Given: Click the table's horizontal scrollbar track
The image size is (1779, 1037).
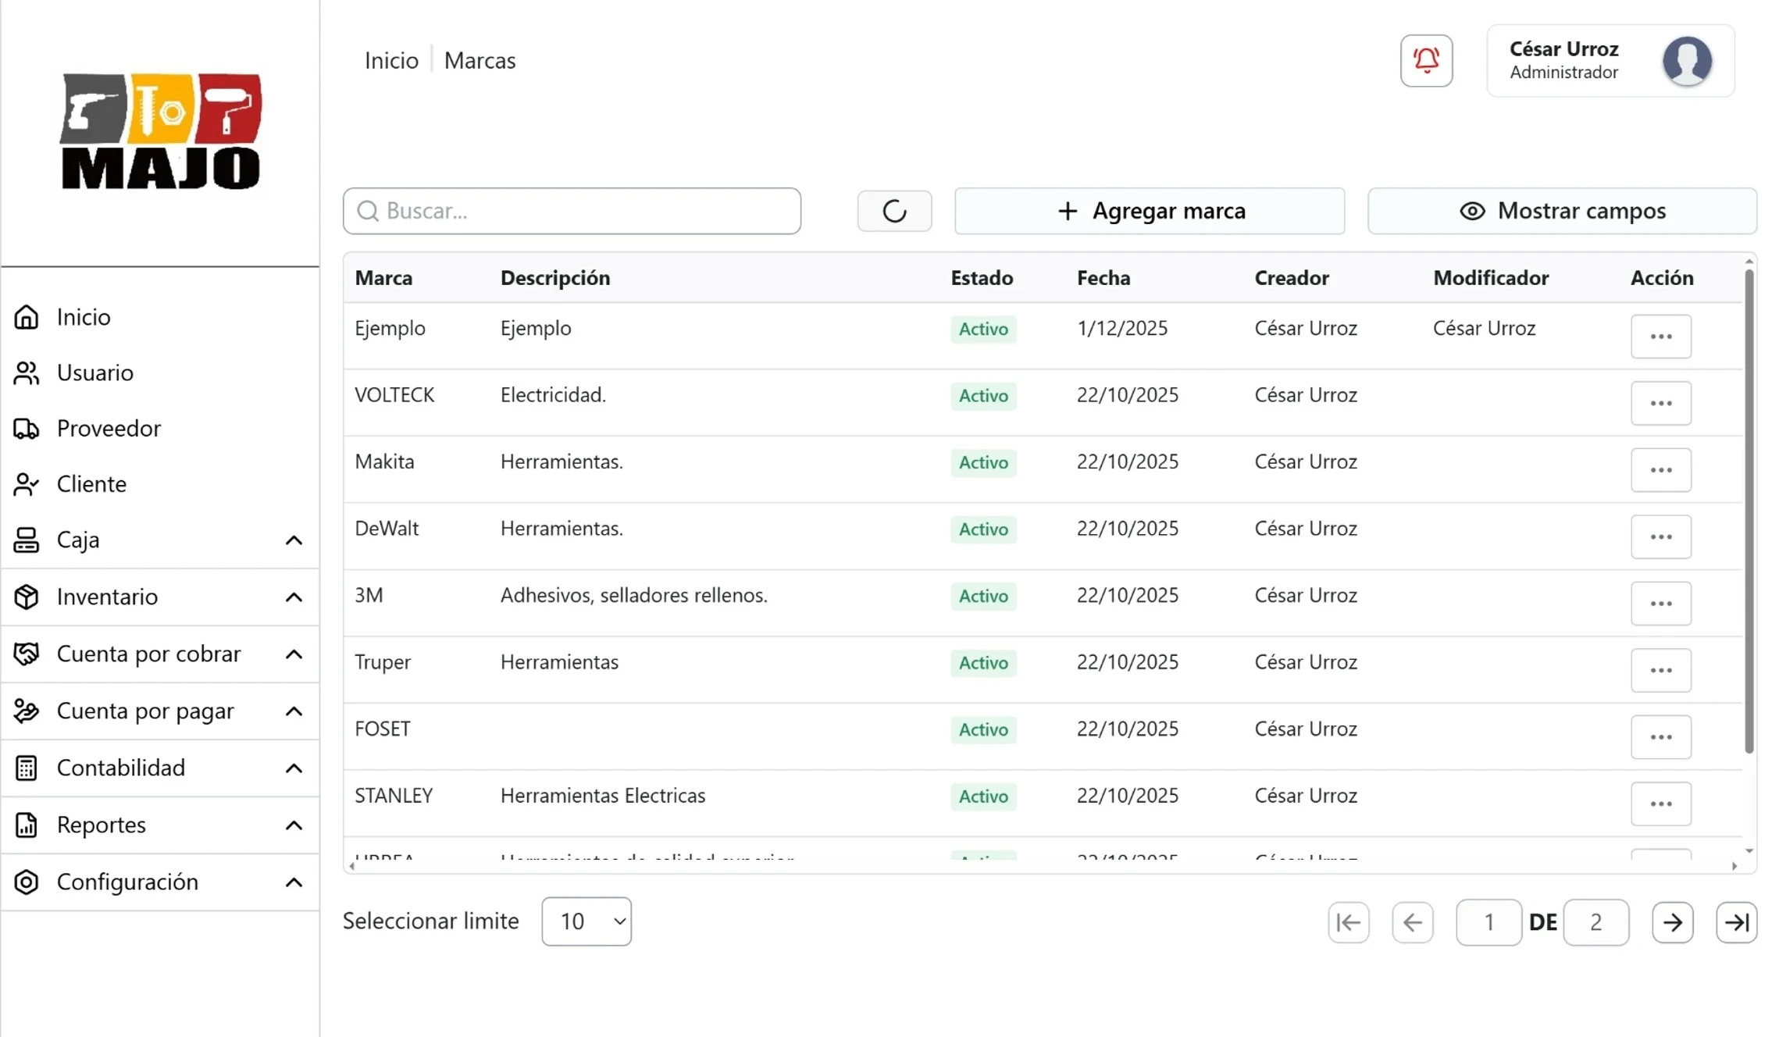Looking at the screenshot, I should point(1043,866).
